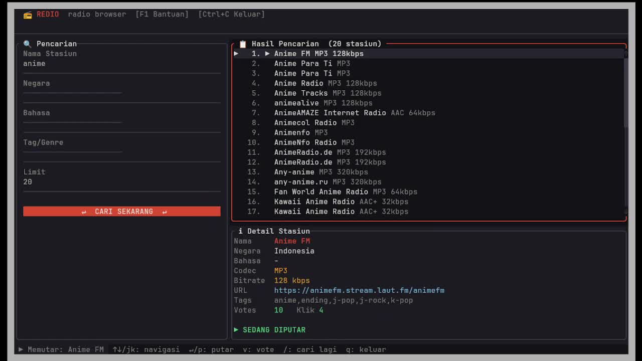Focus the Negara input field
The height and width of the screenshot is (361, 642).
pos(122,93)
